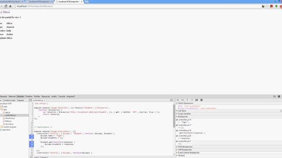Open DevTools settings gear
Image resolution: width=282 pixels, height=158 pixels.
click(279, 97)
